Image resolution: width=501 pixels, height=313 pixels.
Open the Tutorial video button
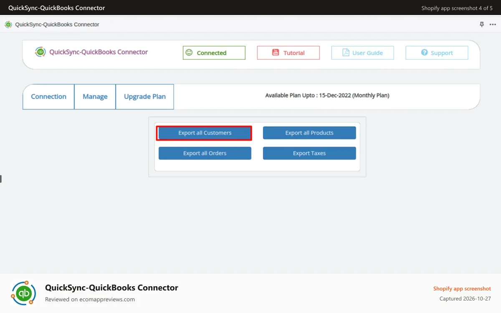pos(288,53)
